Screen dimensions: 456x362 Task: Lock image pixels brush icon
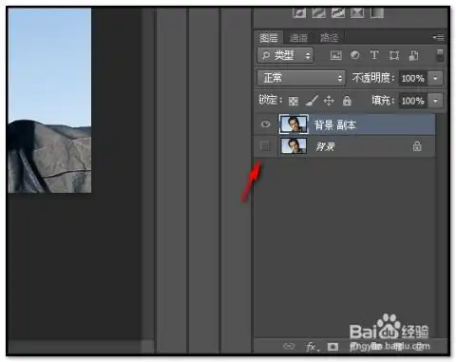(312, 101)
